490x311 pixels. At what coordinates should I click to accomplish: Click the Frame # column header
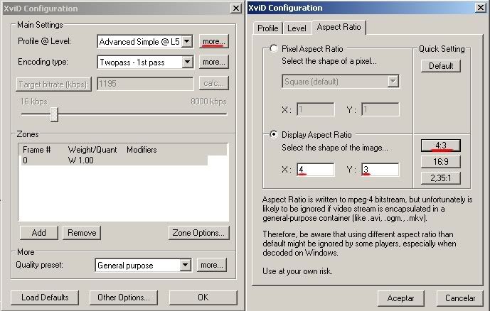point(36,150)
